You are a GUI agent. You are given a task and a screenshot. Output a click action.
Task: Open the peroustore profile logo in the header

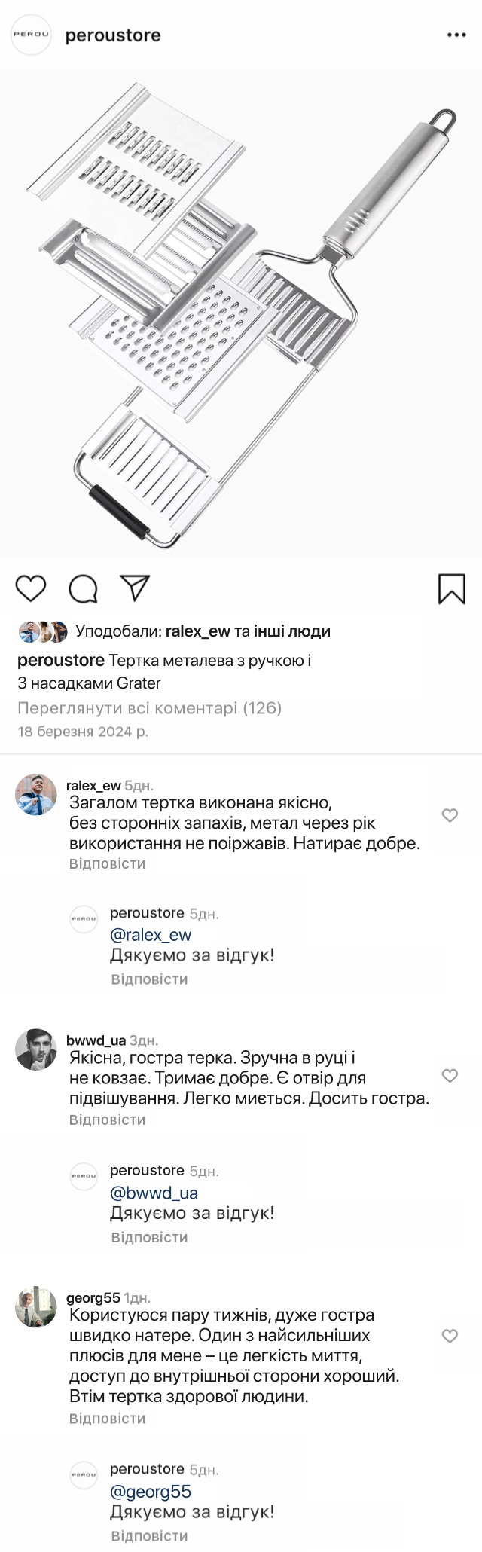(32, 35)
